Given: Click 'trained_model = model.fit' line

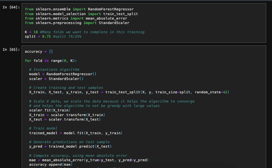Looking at the screenshot, I should pos(76,133).
